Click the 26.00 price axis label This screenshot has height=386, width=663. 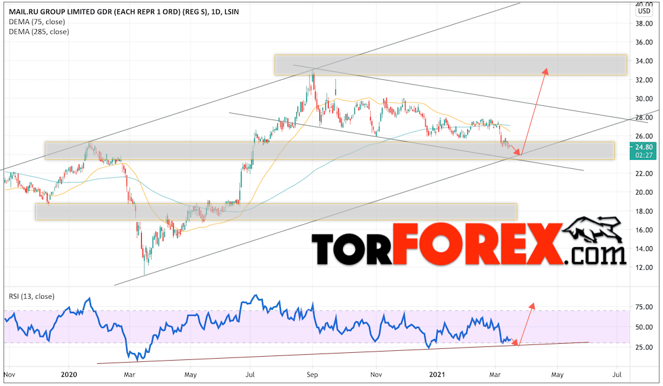coord(643,136)
